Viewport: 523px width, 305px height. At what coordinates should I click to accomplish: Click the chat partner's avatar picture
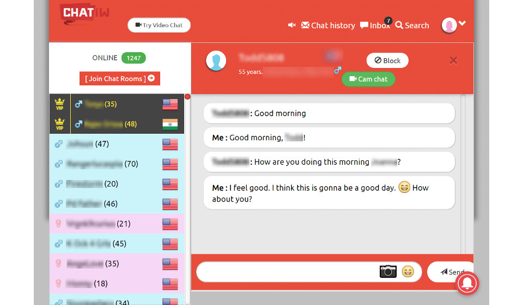216,61
